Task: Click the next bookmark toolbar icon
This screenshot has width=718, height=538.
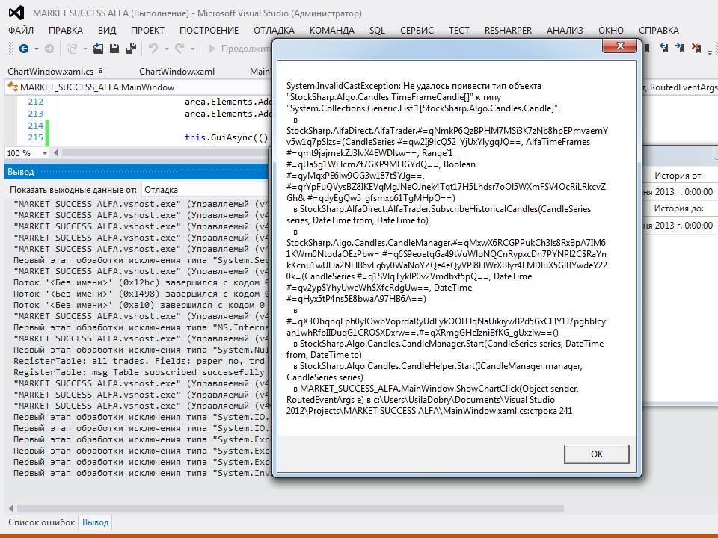Action: pos(680,48)
